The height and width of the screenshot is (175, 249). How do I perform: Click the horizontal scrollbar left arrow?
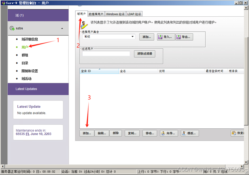(x=3, y=166)
